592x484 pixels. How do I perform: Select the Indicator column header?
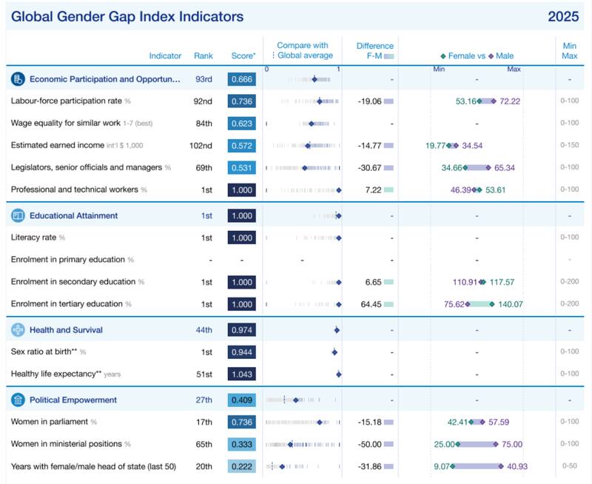click(165, 56)
